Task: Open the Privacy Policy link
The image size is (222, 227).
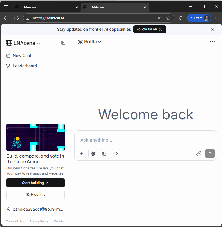Action: pyautogui.click(x=39, y=221)
